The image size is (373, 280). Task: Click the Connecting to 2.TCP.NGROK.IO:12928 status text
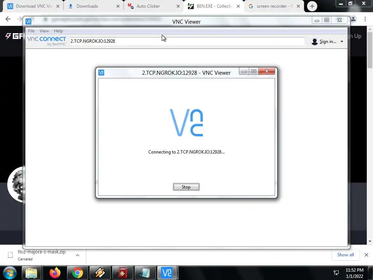tap(186, 152)
